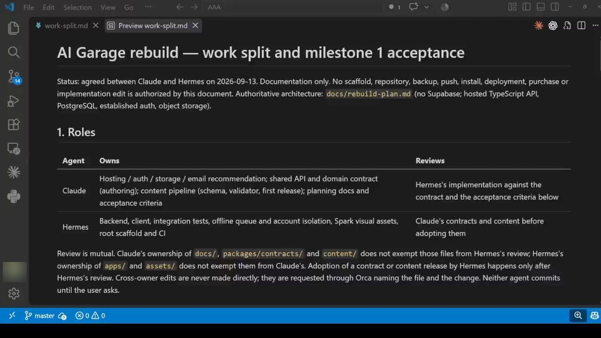Open the Manage gear menu
Screen dimensions: 601x338
(14, 293)
